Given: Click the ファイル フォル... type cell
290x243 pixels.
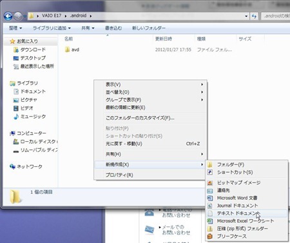Looking at the screenshot, I should pos(215,50).
